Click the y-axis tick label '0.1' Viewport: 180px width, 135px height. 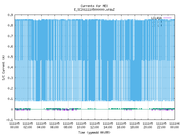coord(10,99)
